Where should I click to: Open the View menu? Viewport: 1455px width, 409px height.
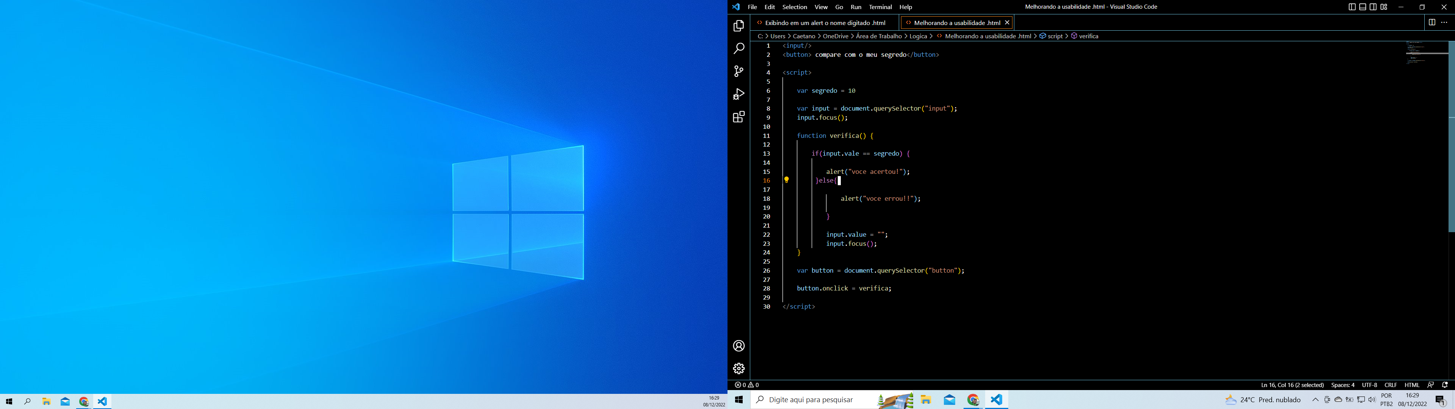(821, 7)
